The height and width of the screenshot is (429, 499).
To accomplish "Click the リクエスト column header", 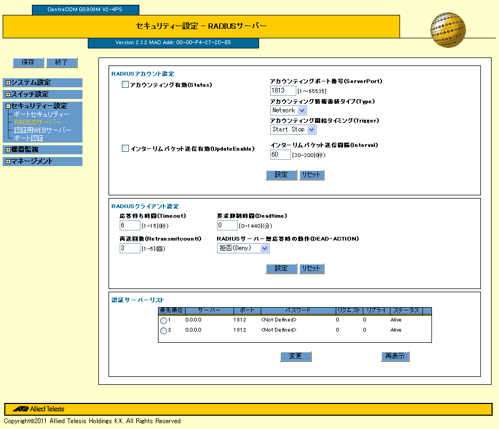I will pyautogui.click(x=349, y=310).
